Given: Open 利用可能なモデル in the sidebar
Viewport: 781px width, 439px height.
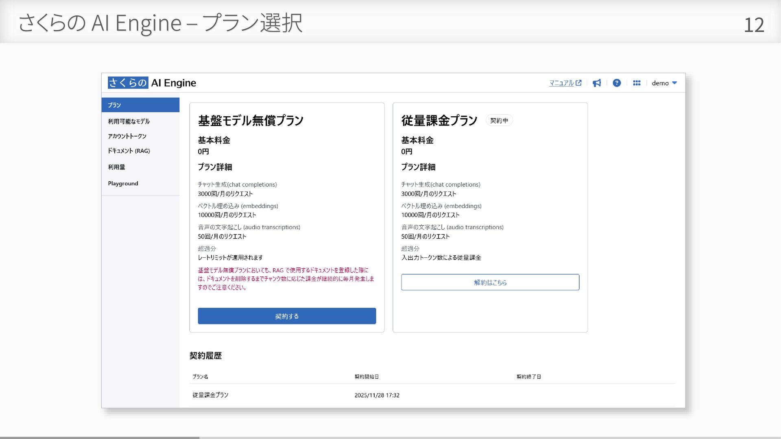Looking at the screenshot, I should (x=129, y=122).
